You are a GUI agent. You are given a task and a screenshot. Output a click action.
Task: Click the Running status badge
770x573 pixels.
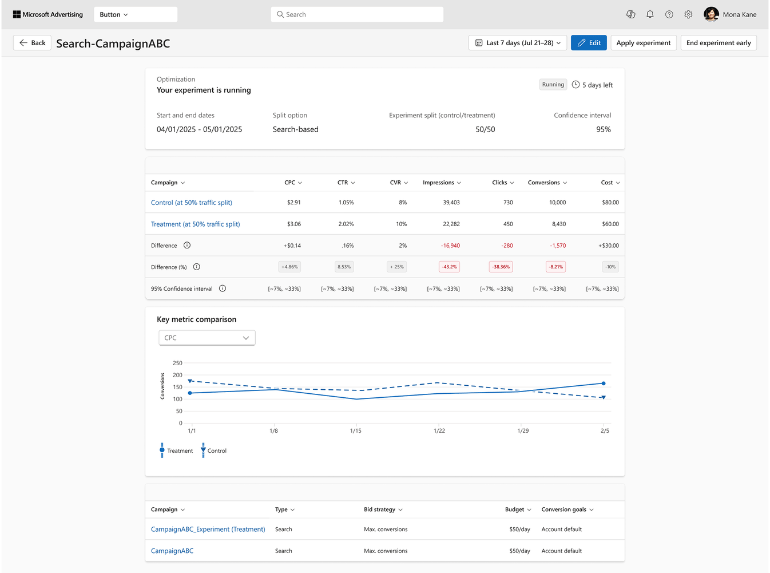pos(553,85)
